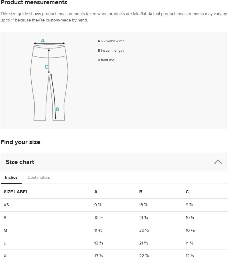This screenshot has height=263, width=229.
Task: Click the "C front rise" legend entry
Action: click(x=106, y=60)
